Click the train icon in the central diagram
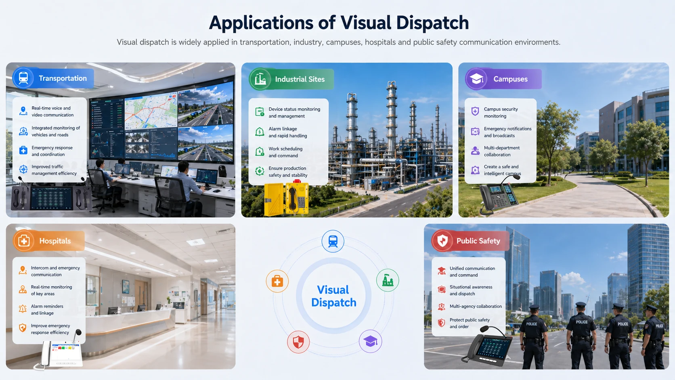 pos(333,241)
